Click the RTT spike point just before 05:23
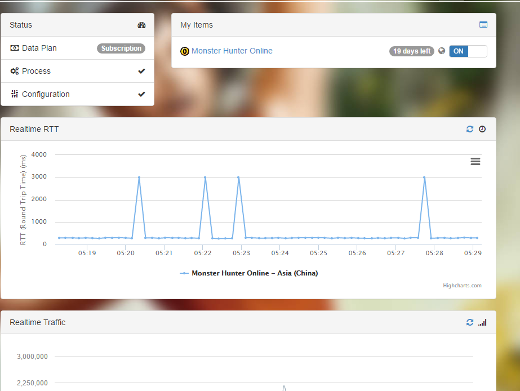 coord(238,178)
